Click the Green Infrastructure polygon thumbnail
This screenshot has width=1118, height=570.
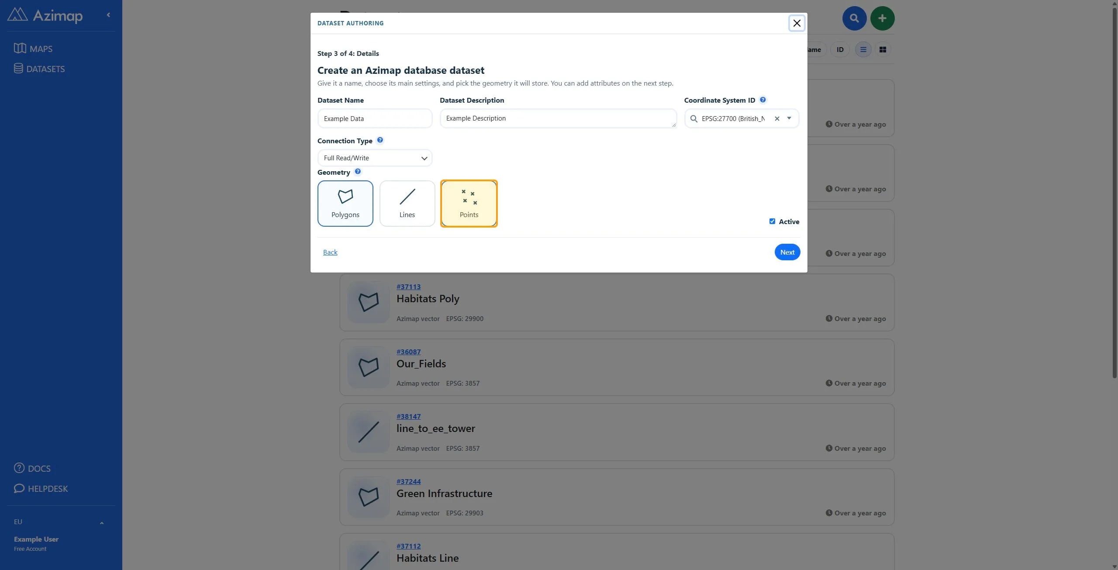click(368, 497)
